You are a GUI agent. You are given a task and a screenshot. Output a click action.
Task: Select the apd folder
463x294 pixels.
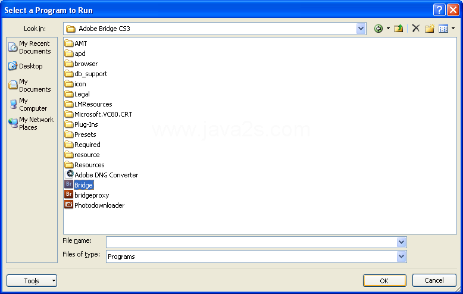(x=75, y=54)
